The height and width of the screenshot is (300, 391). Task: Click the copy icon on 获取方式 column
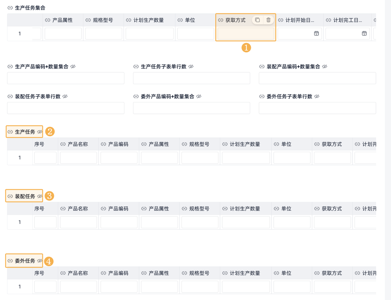[257, 20]
